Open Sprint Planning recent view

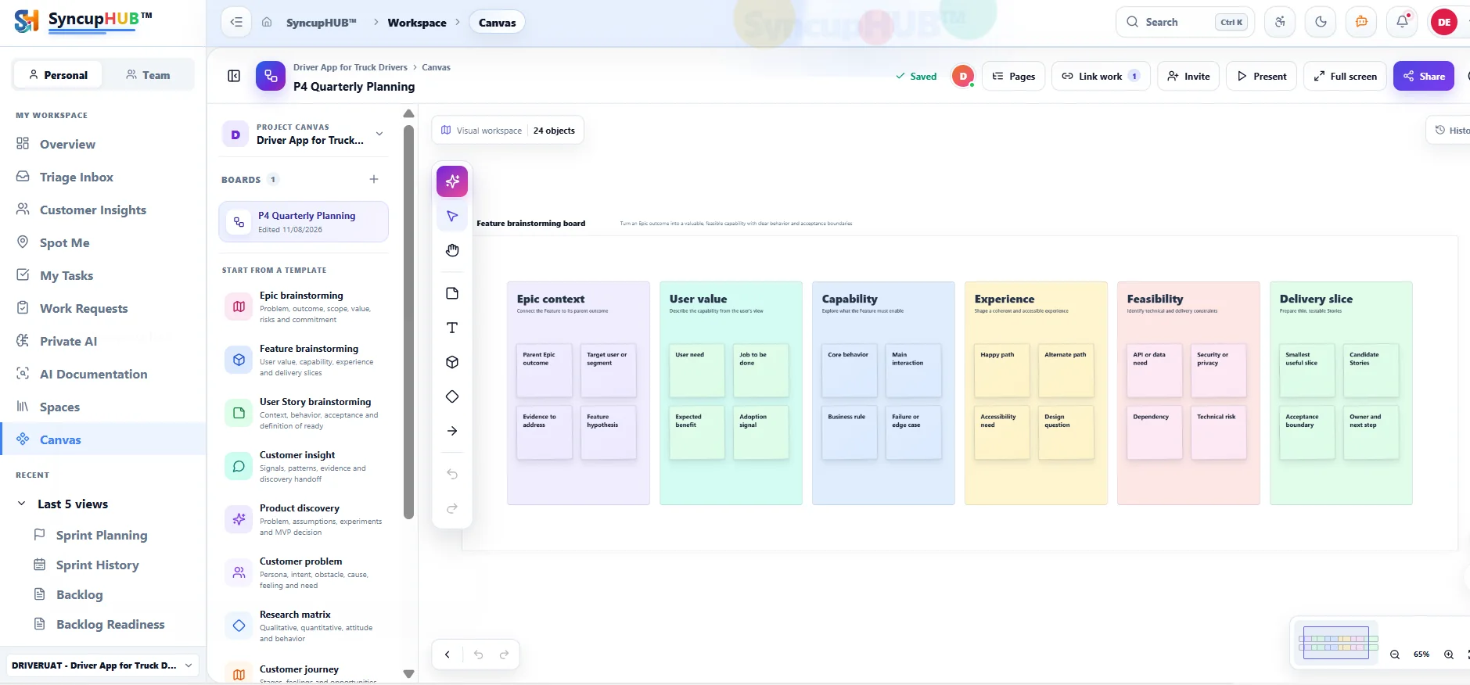102,535
